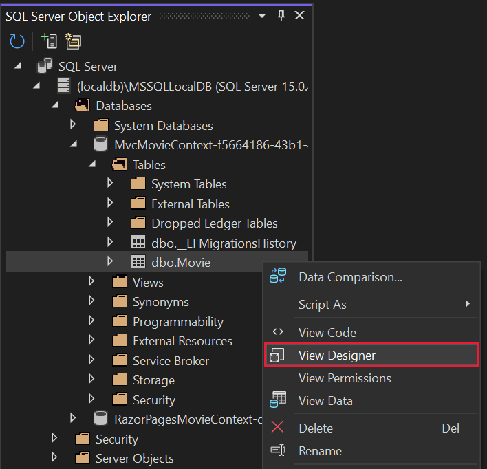Screen dimensions: 487x469
Task: Select the Service Broker folder
Action: (171, 361)
